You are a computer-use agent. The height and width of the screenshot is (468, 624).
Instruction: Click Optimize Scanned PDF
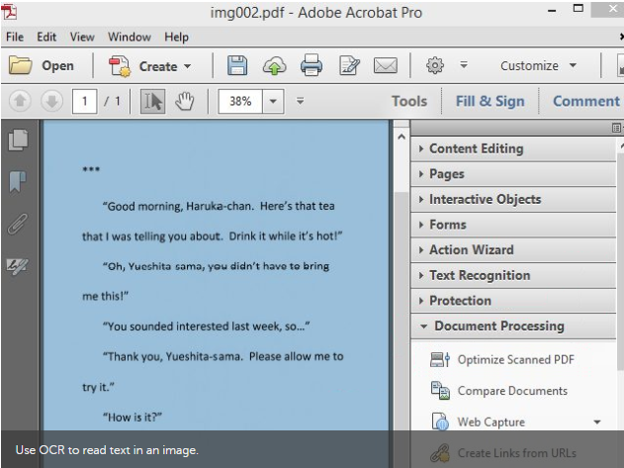[x=516, y=360]
